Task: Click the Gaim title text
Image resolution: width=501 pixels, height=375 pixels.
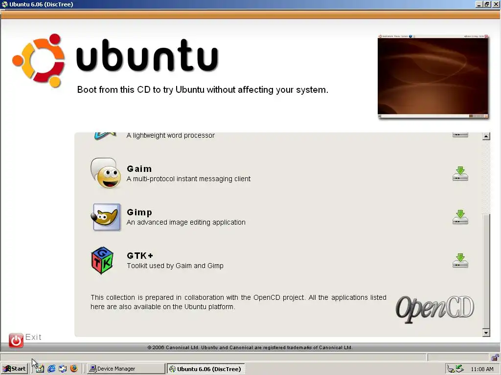Action: coord(139,168)
